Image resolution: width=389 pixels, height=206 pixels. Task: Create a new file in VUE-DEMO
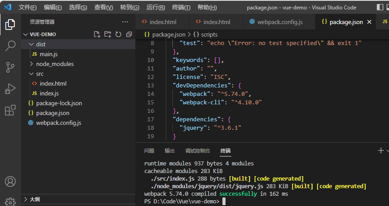point(97,34)
